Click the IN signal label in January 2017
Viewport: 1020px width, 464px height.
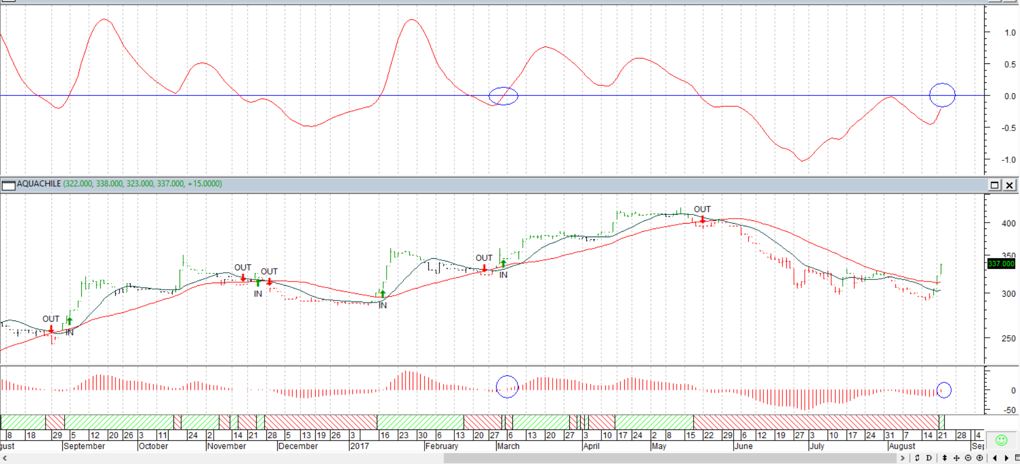(382, 305)
